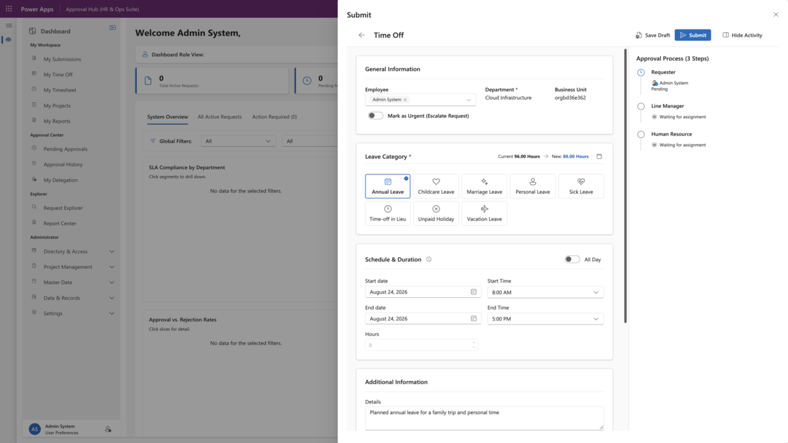This screenshot has height=443, width=788.
Task: Open Pending Approvals in sidebar
Action: [x=65, y=149]
